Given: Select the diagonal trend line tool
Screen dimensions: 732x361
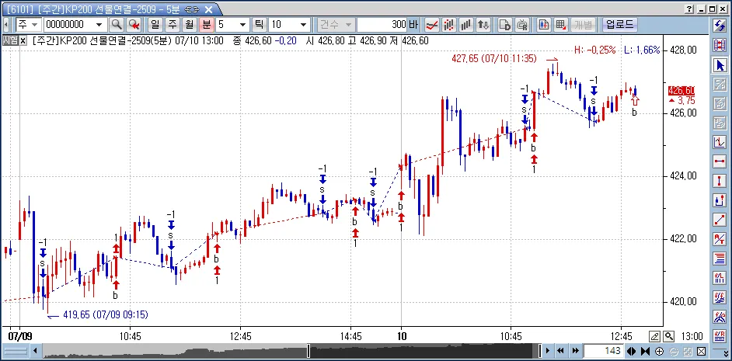Looking at the screenshot, I should 720,220.
